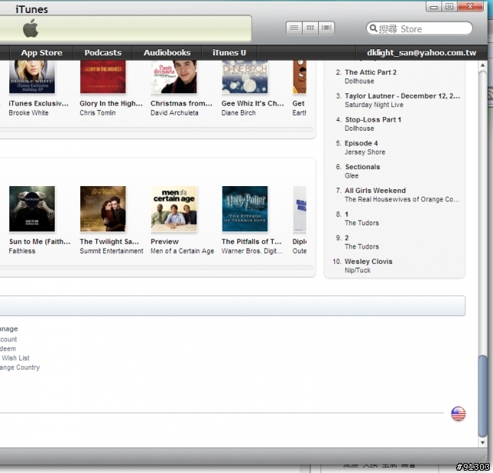This screenshot has width=493, height=473.
Task: Click Chris Tomlin artist link
Action: (98, 113)
